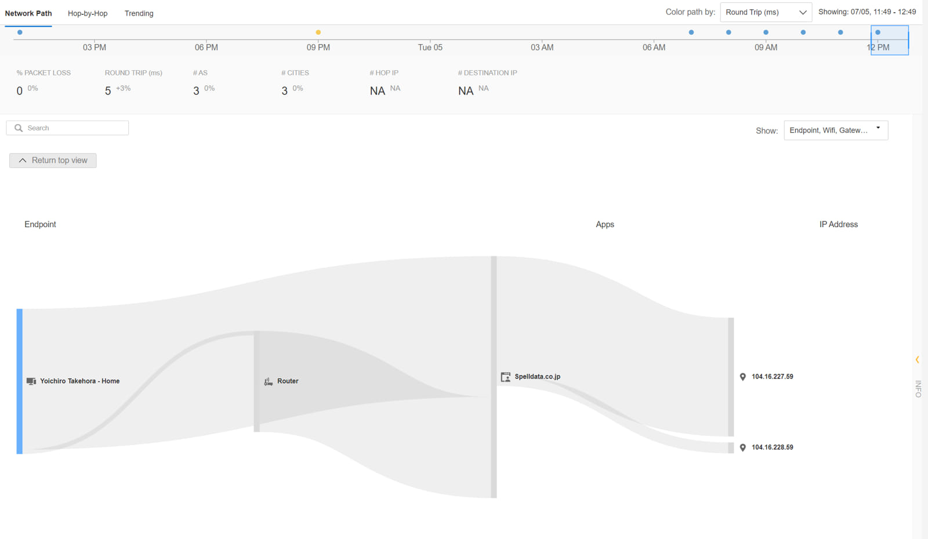Select the orange timeline dot near 09 PM

(x=318, y=32)
